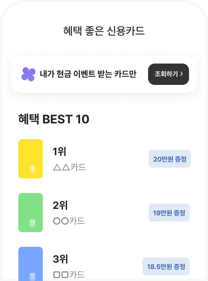The height and width of the screenshot is (281, 208).
Task: Click the ○○카드 card name
Action: (69, 221)
